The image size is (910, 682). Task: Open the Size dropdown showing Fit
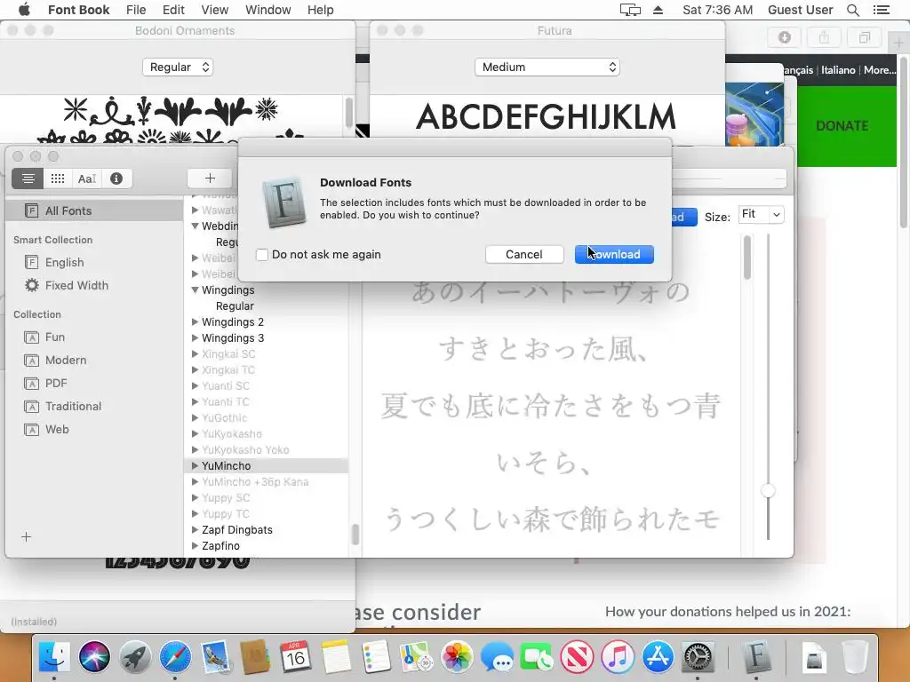tap(761, 215)
